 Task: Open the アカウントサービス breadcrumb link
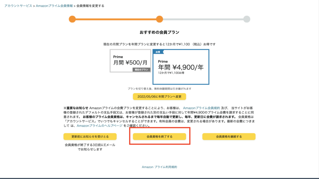coord(18,6)
